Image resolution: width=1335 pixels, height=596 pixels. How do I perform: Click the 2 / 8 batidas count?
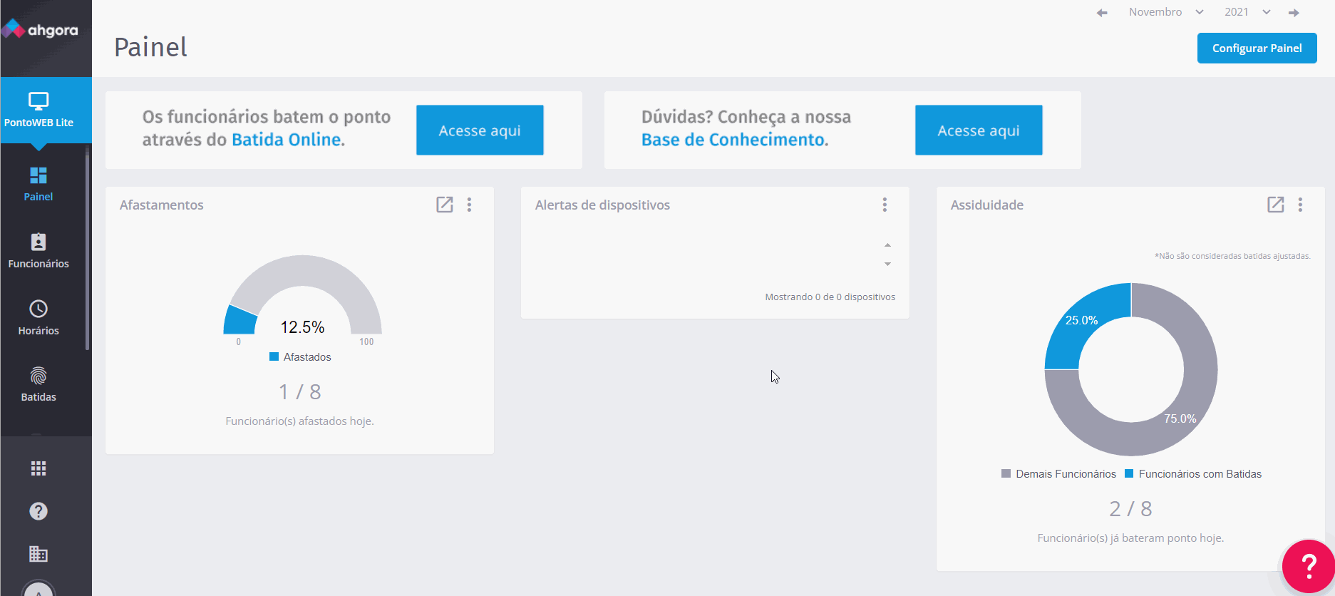point(1130,509)
